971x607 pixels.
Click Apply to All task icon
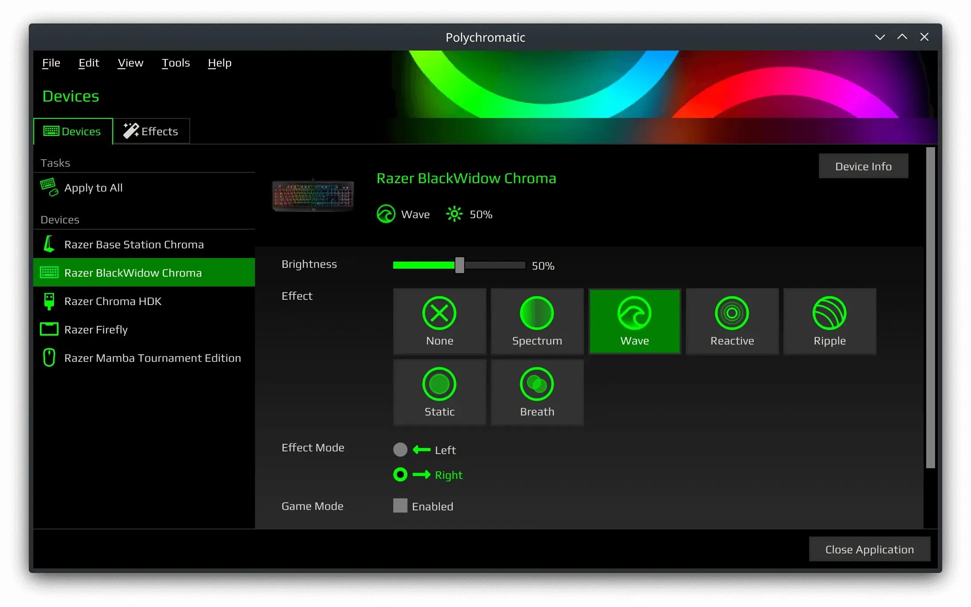coord(49,188)
